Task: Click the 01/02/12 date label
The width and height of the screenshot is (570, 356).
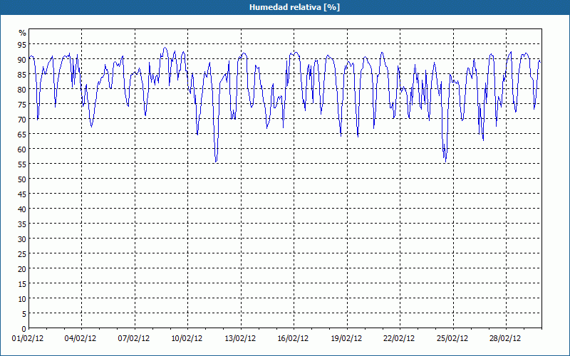Action: [x=28, y=339]
